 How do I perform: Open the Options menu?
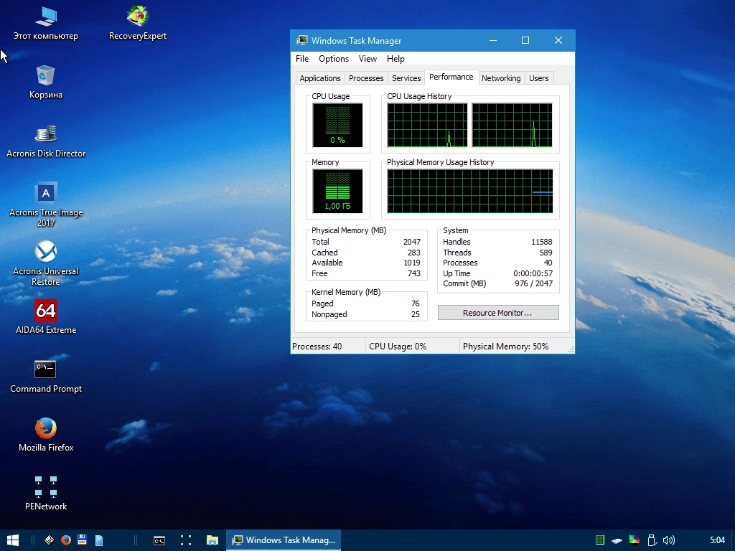coord(334,59)
